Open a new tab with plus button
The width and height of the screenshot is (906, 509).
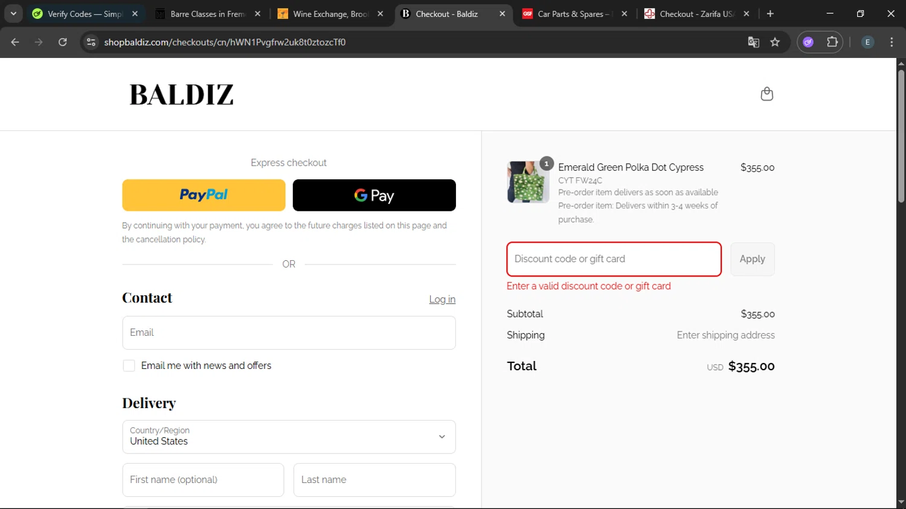click(x=770, y=14)
